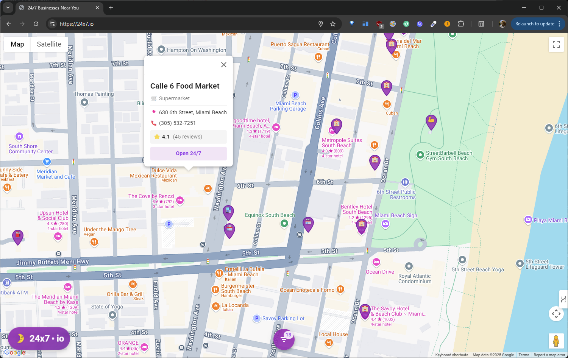Click the purple muscle gym marker in park

click(431, 122)
